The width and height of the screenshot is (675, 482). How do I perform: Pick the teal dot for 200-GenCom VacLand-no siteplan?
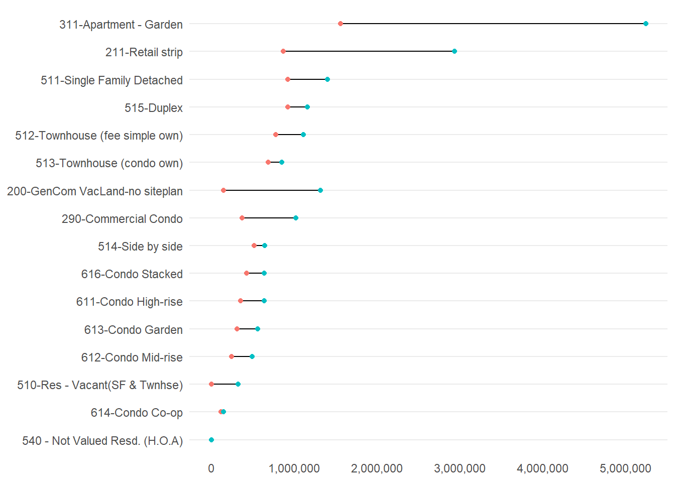click(320, 190)
